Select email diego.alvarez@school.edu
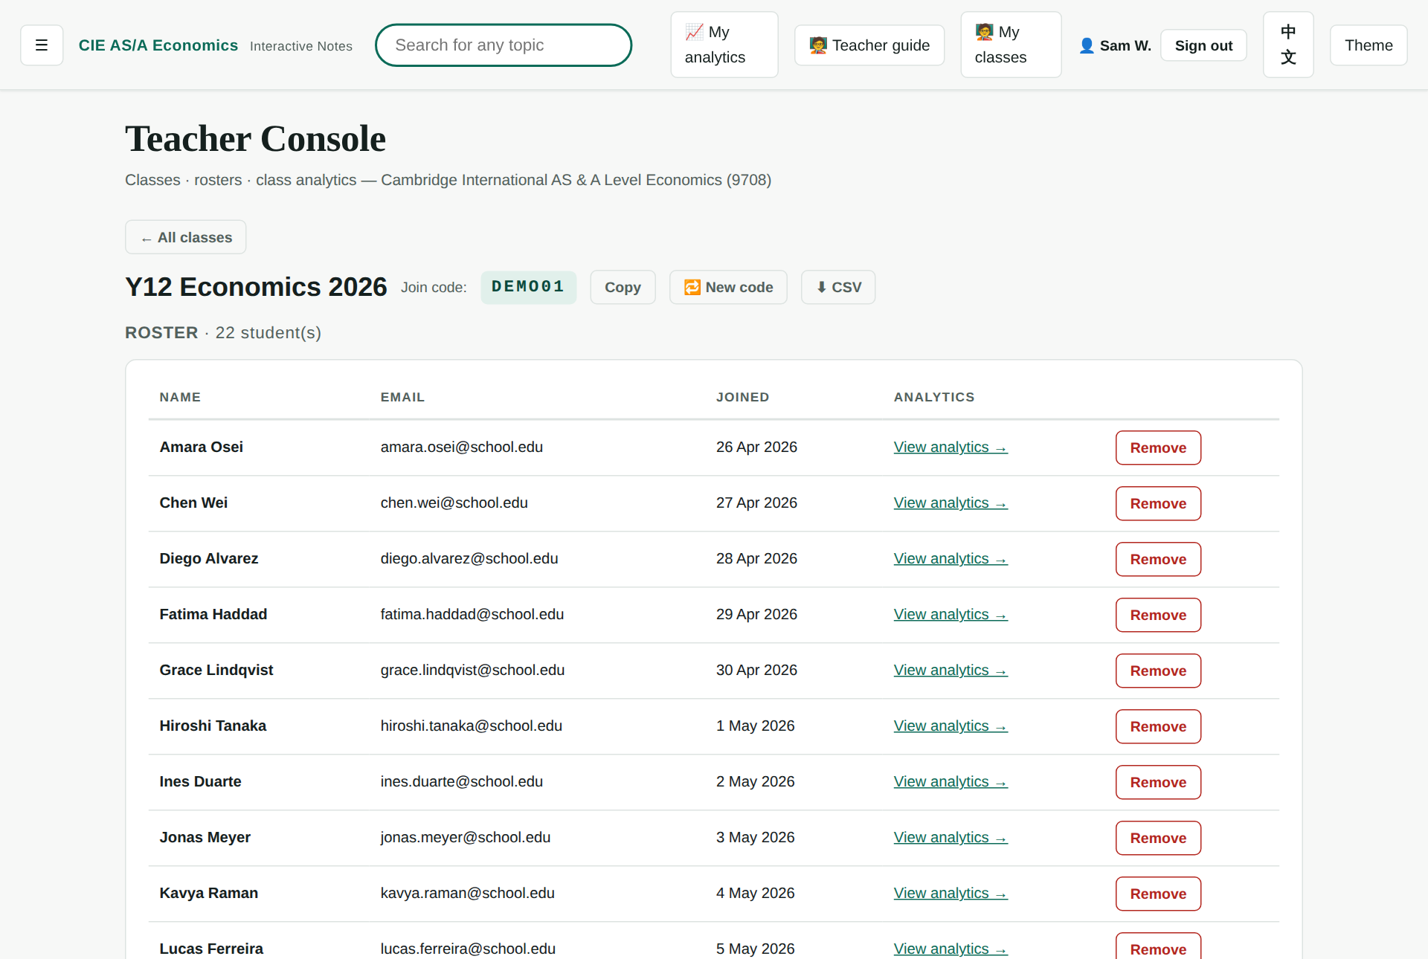Screen dimensions: 1428x959 point(469,558)
